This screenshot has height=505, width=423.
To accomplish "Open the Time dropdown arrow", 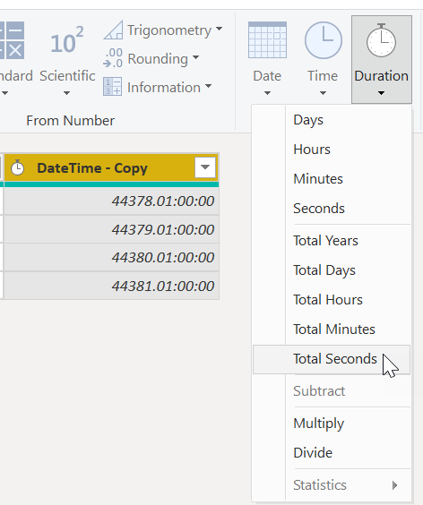I will click(x=323, y=93).
